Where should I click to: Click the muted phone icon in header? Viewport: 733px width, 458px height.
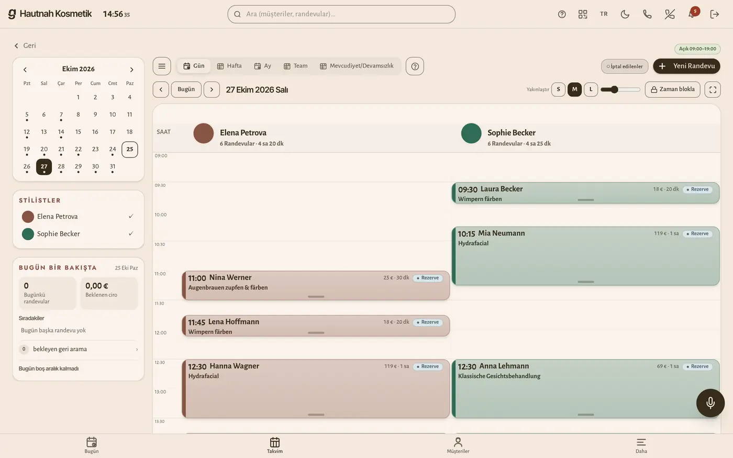[x=670, y=14]
